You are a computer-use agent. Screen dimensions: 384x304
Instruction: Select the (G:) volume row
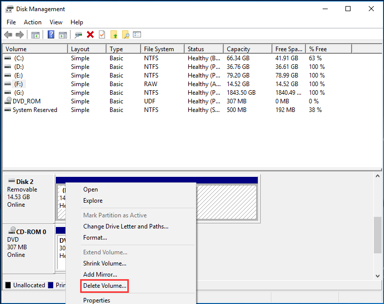tap(19, 93)
